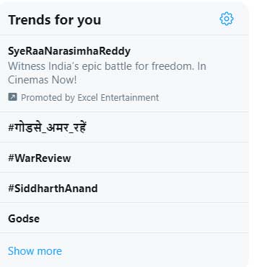The image size is (275, 267).
Task: Click the empty space in the Godse row
Action: pos(144,218)
